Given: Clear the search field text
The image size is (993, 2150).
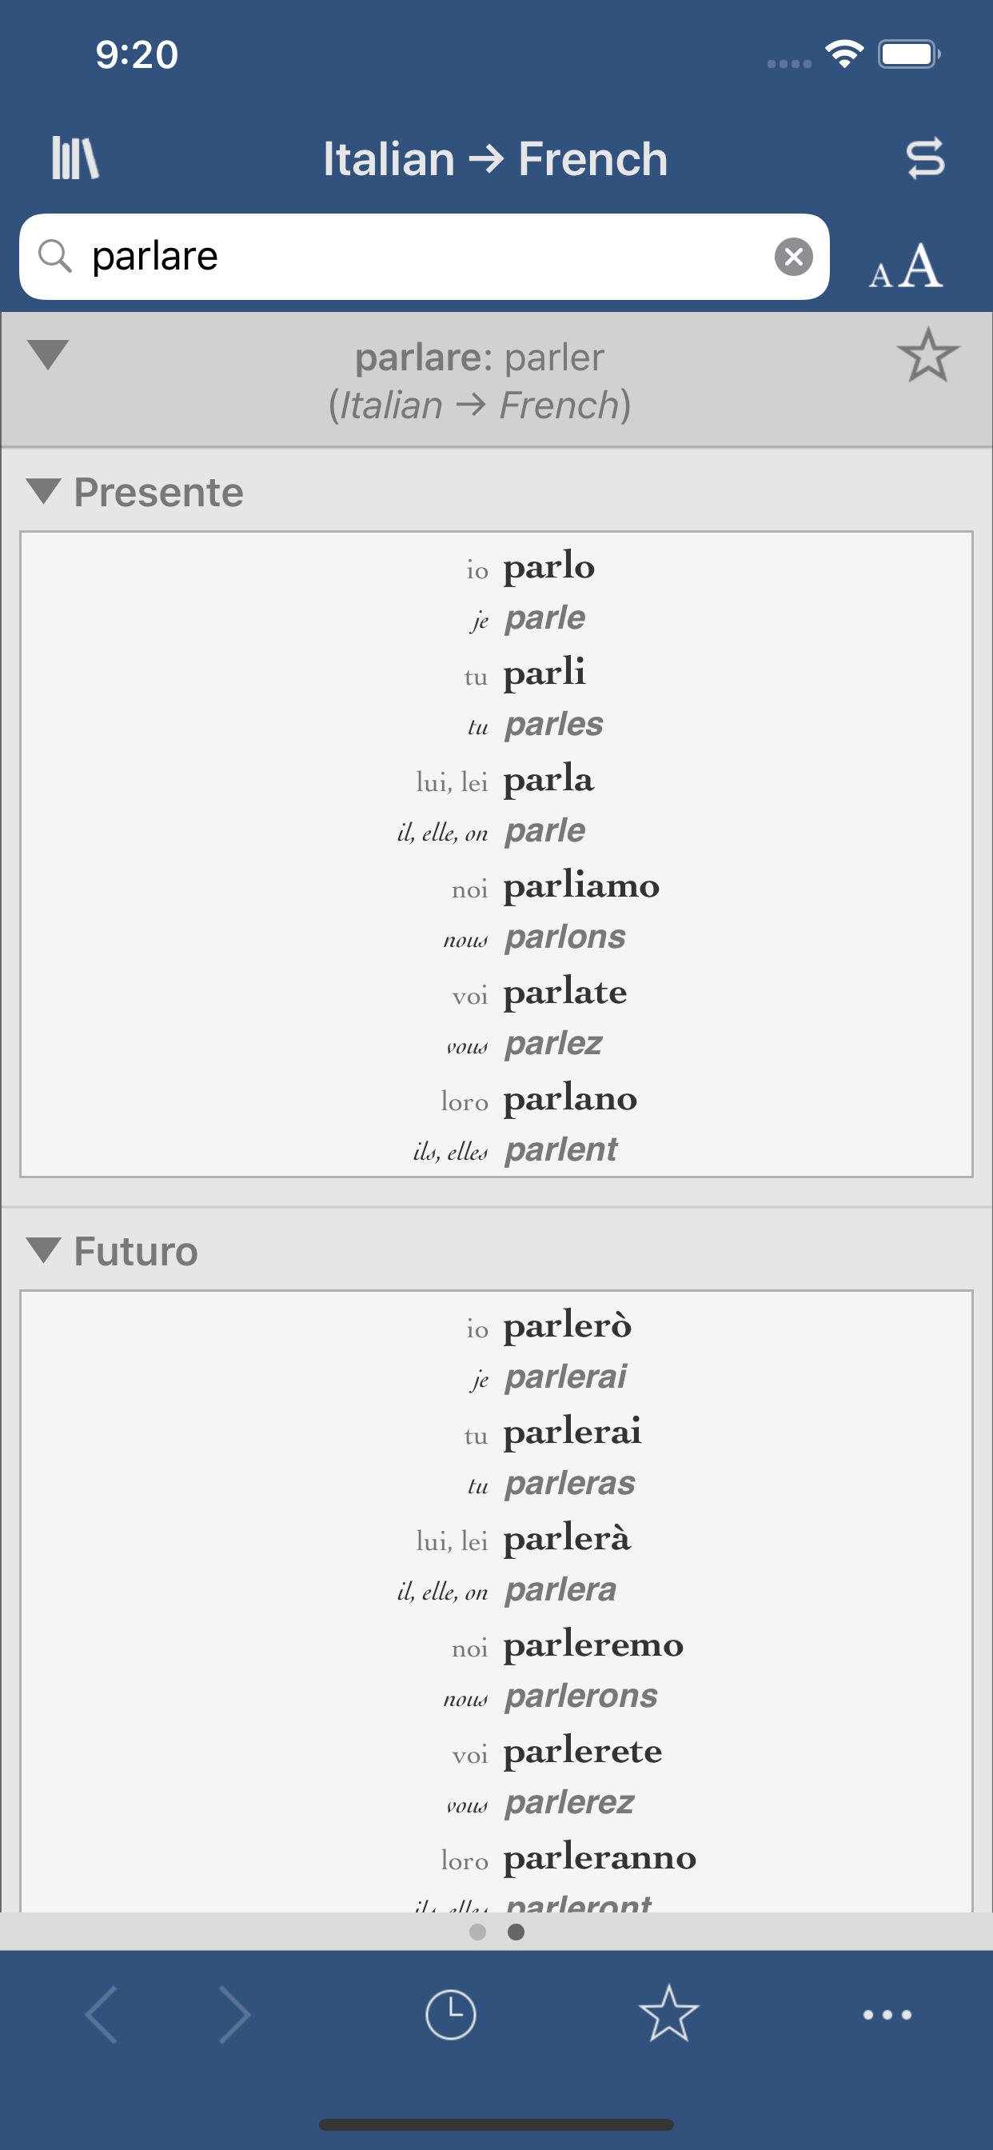Looking at the screenshot, I should 793,256.
